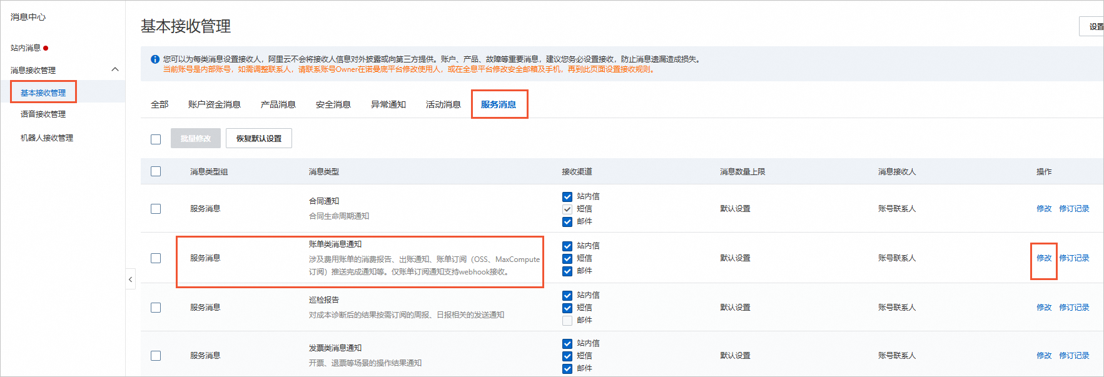Open 修订记录 for 巡检报告 row
1104x377 pixels.
pos(1074,308)
